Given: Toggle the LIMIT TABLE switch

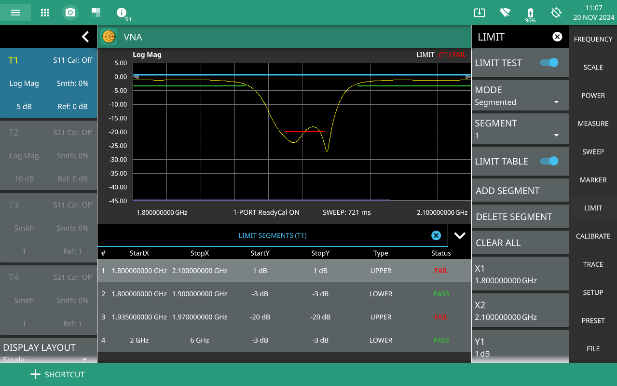Looking at the screenshot, I should 549,161.
